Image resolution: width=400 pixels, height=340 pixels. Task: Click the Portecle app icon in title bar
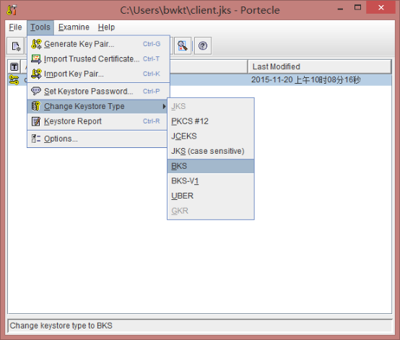[12, 10]
